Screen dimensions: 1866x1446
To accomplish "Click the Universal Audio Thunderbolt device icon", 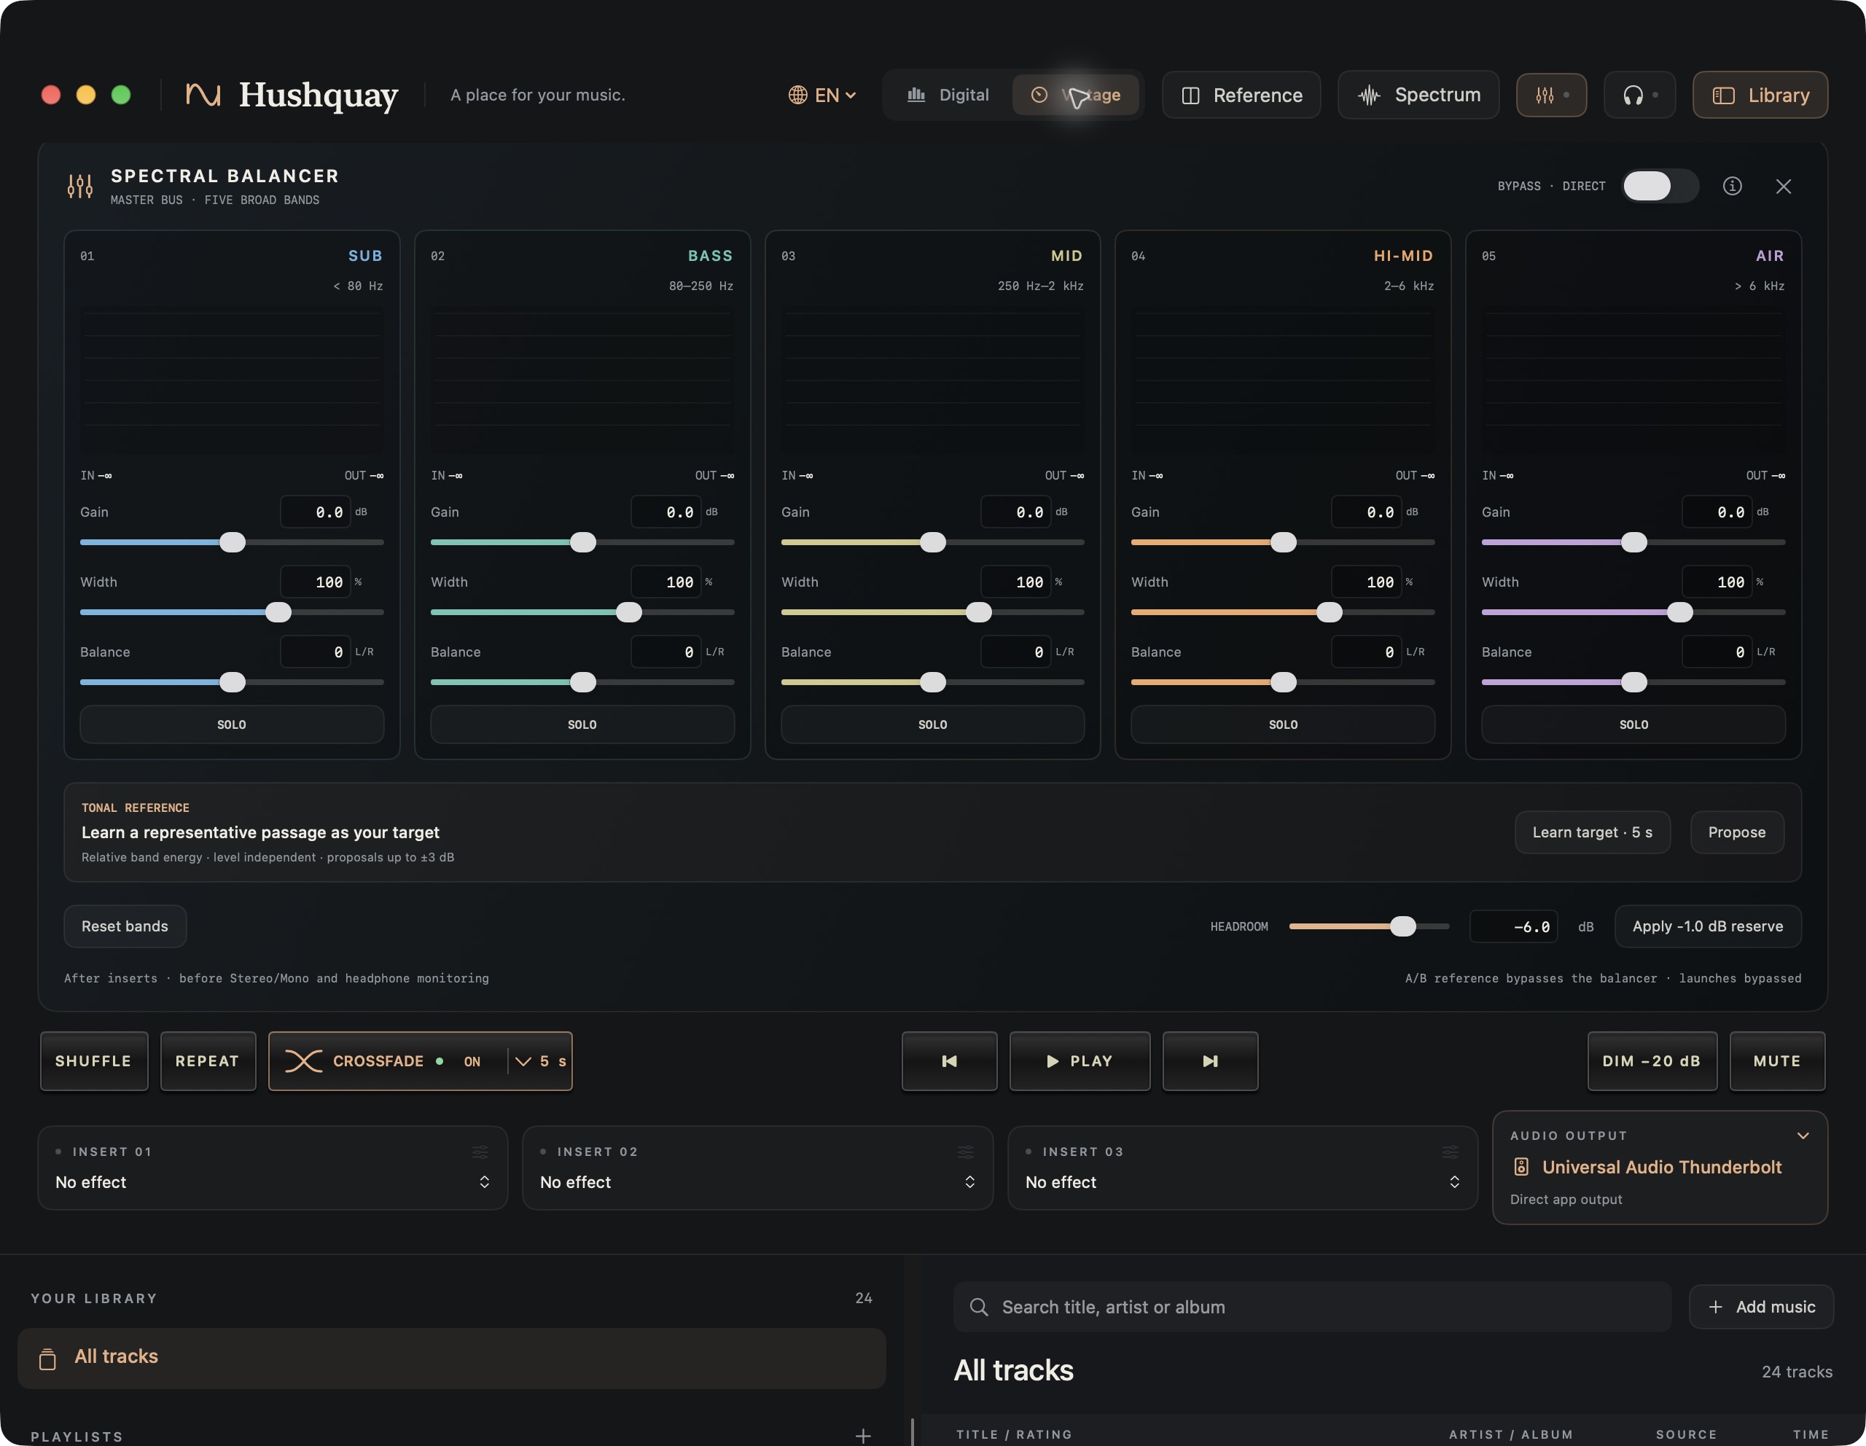I will [x=1520, y=1167].
